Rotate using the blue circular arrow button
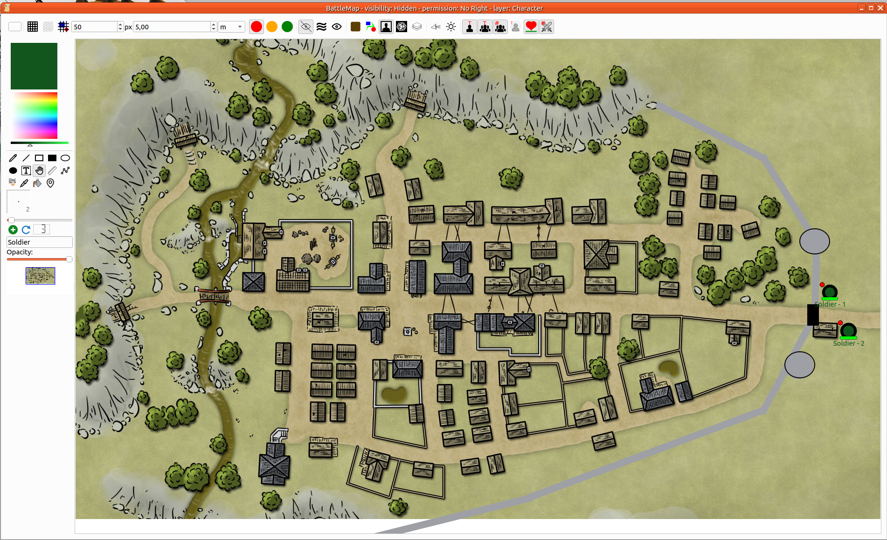The height and width of the screenshot is (540, 887). (x=26, y=229)
